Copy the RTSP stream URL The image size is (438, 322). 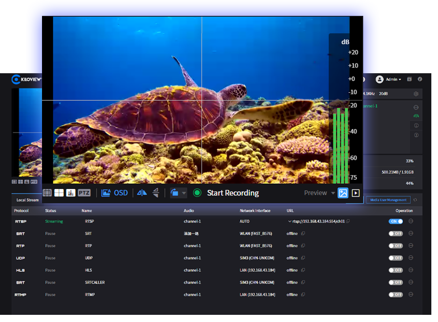(x=348, y=222)
